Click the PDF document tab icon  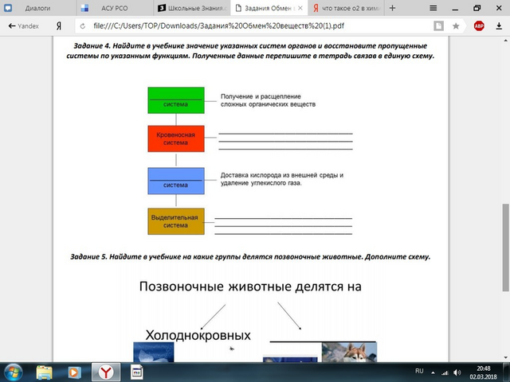tap(238, 8)
